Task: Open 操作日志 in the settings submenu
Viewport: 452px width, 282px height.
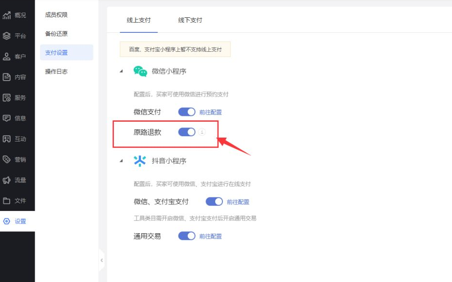Action: point(56,71)
